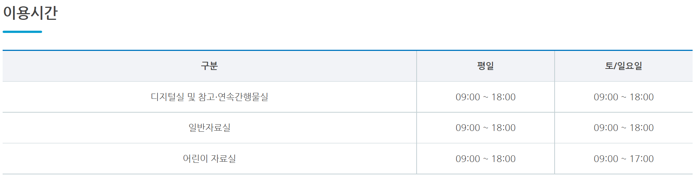Click 17:00 closing time in children's room row
696x180 pixels.
641,159
